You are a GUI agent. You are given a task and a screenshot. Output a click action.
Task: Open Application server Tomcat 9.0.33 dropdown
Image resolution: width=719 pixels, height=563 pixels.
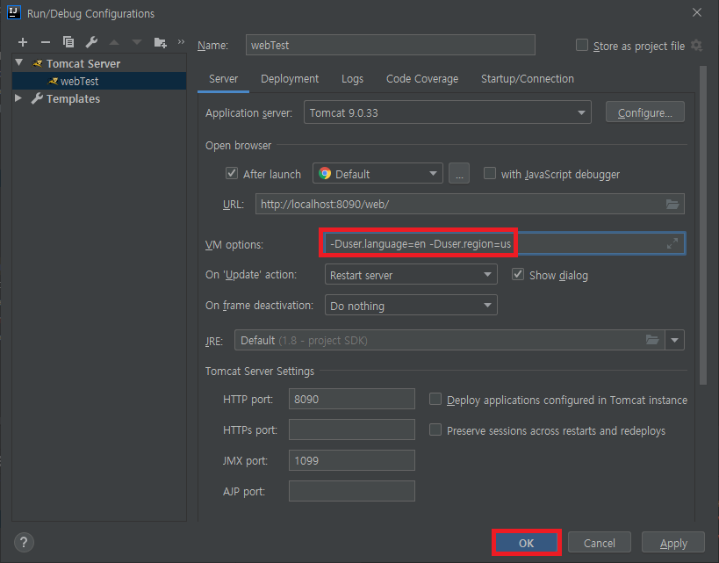(x=448, y=112)
